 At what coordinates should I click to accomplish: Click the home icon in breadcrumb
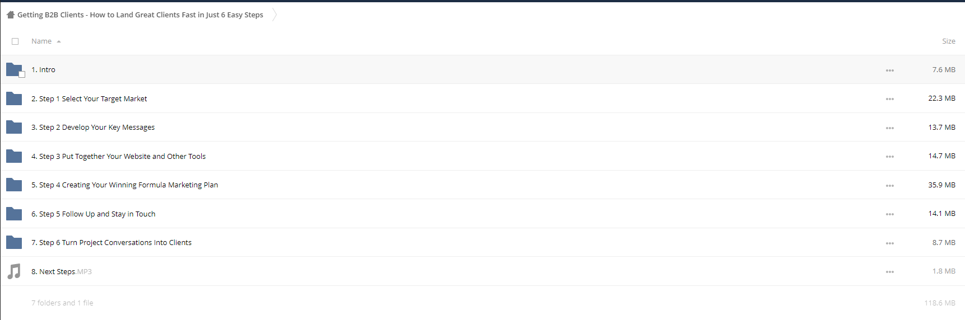click(x=11, y=15)
